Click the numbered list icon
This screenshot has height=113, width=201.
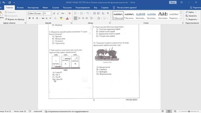point(82,13)
